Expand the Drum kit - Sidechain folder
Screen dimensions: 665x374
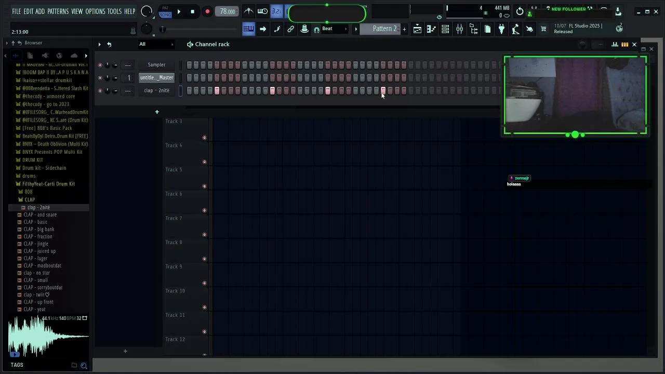point(44,168)
